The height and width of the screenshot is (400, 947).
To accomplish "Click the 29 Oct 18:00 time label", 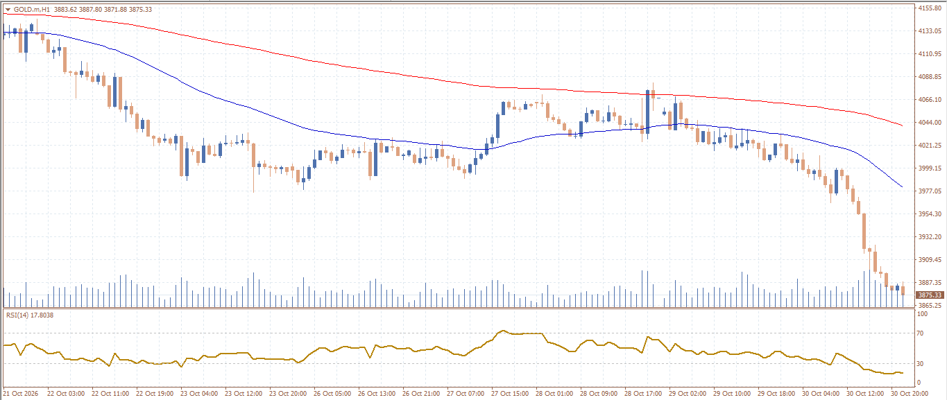I will coord(776,394).
